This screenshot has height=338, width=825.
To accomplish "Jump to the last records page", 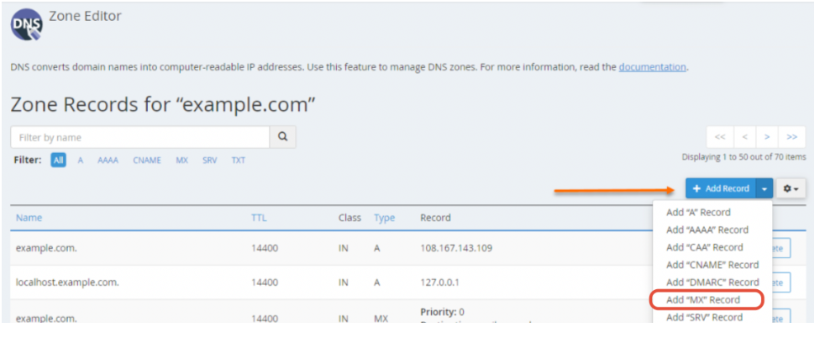I will pos(792,137).
